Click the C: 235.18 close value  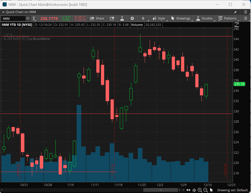click(109, 25)
